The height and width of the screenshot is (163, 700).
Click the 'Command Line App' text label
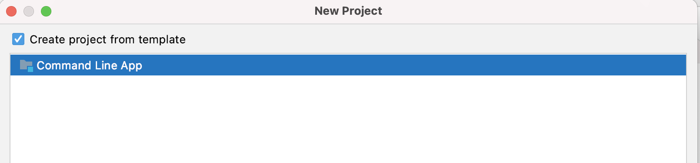(89, 65)
